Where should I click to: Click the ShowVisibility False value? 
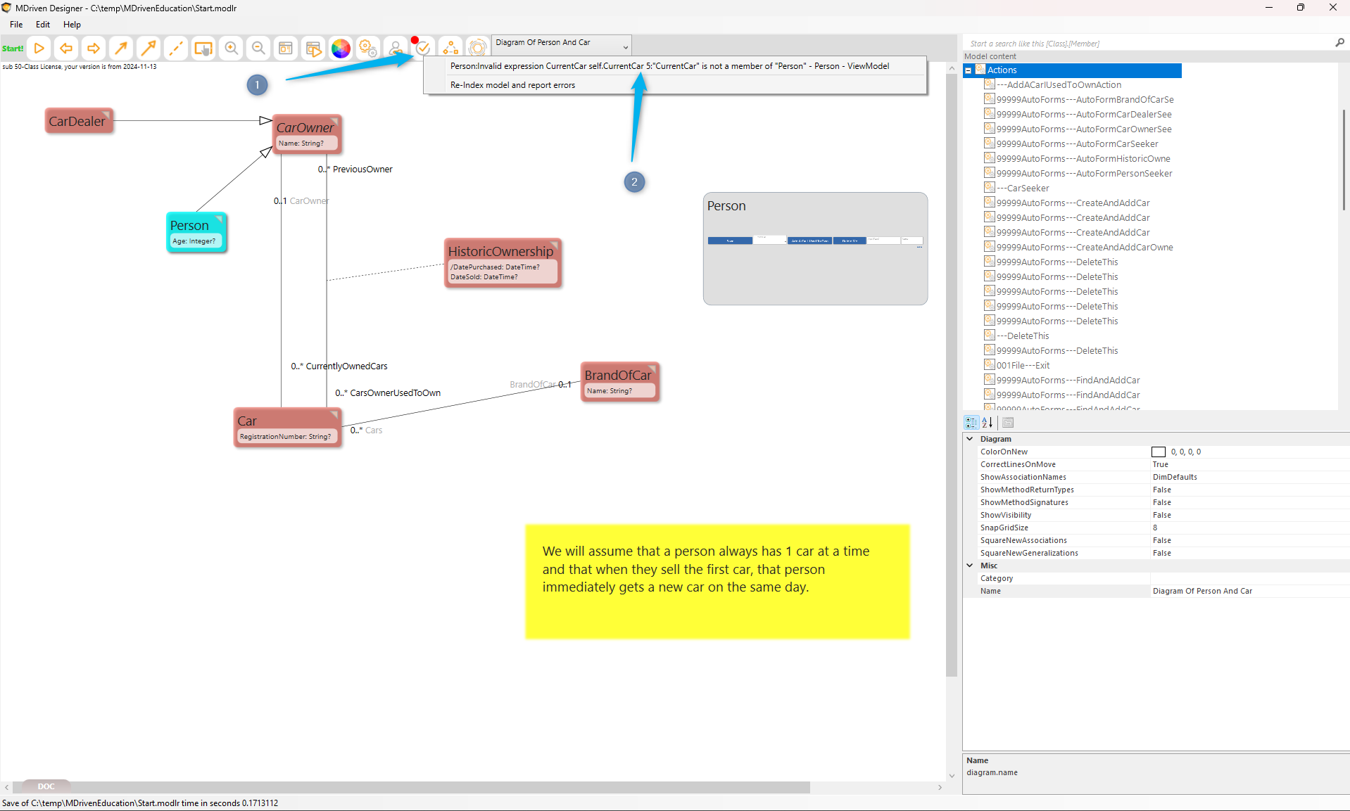[1162, 516]
